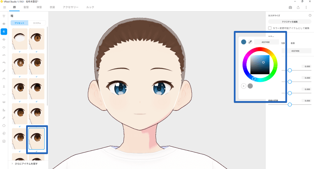Select the circle face-skin sidebar icon
Image resolution: width=314 pixels, height=169 pixels.
point(4,126)
